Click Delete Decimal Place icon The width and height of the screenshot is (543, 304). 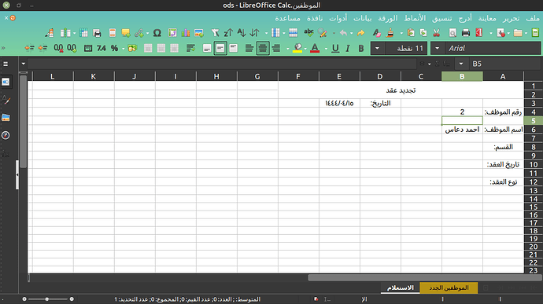[58, 48]
